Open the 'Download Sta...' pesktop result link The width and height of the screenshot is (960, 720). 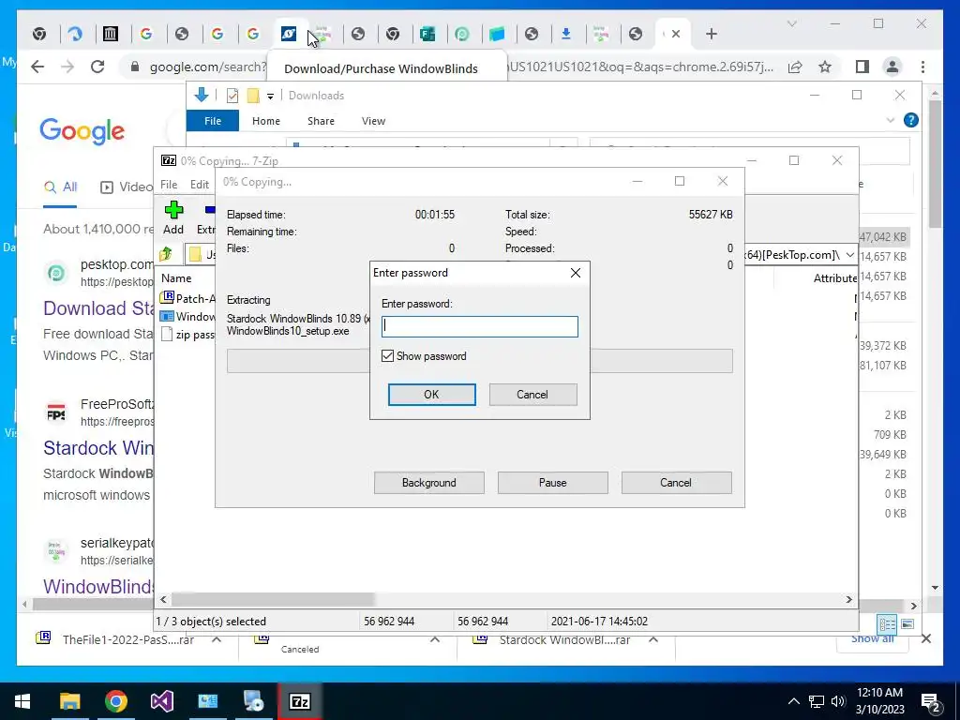click(97, 307)
